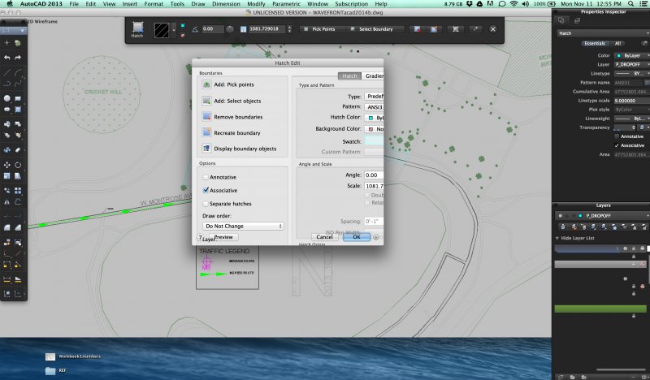Open the Dimension menu
650x380 pixels.
click(226, 5)
